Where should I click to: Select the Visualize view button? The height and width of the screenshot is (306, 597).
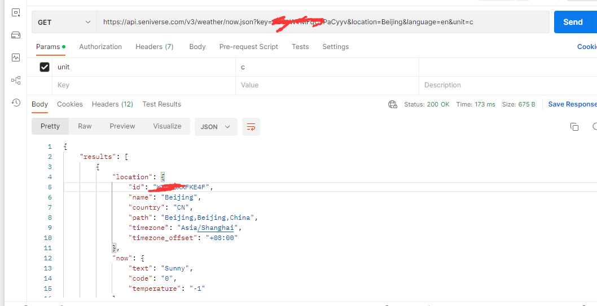(x=167, y=126)
